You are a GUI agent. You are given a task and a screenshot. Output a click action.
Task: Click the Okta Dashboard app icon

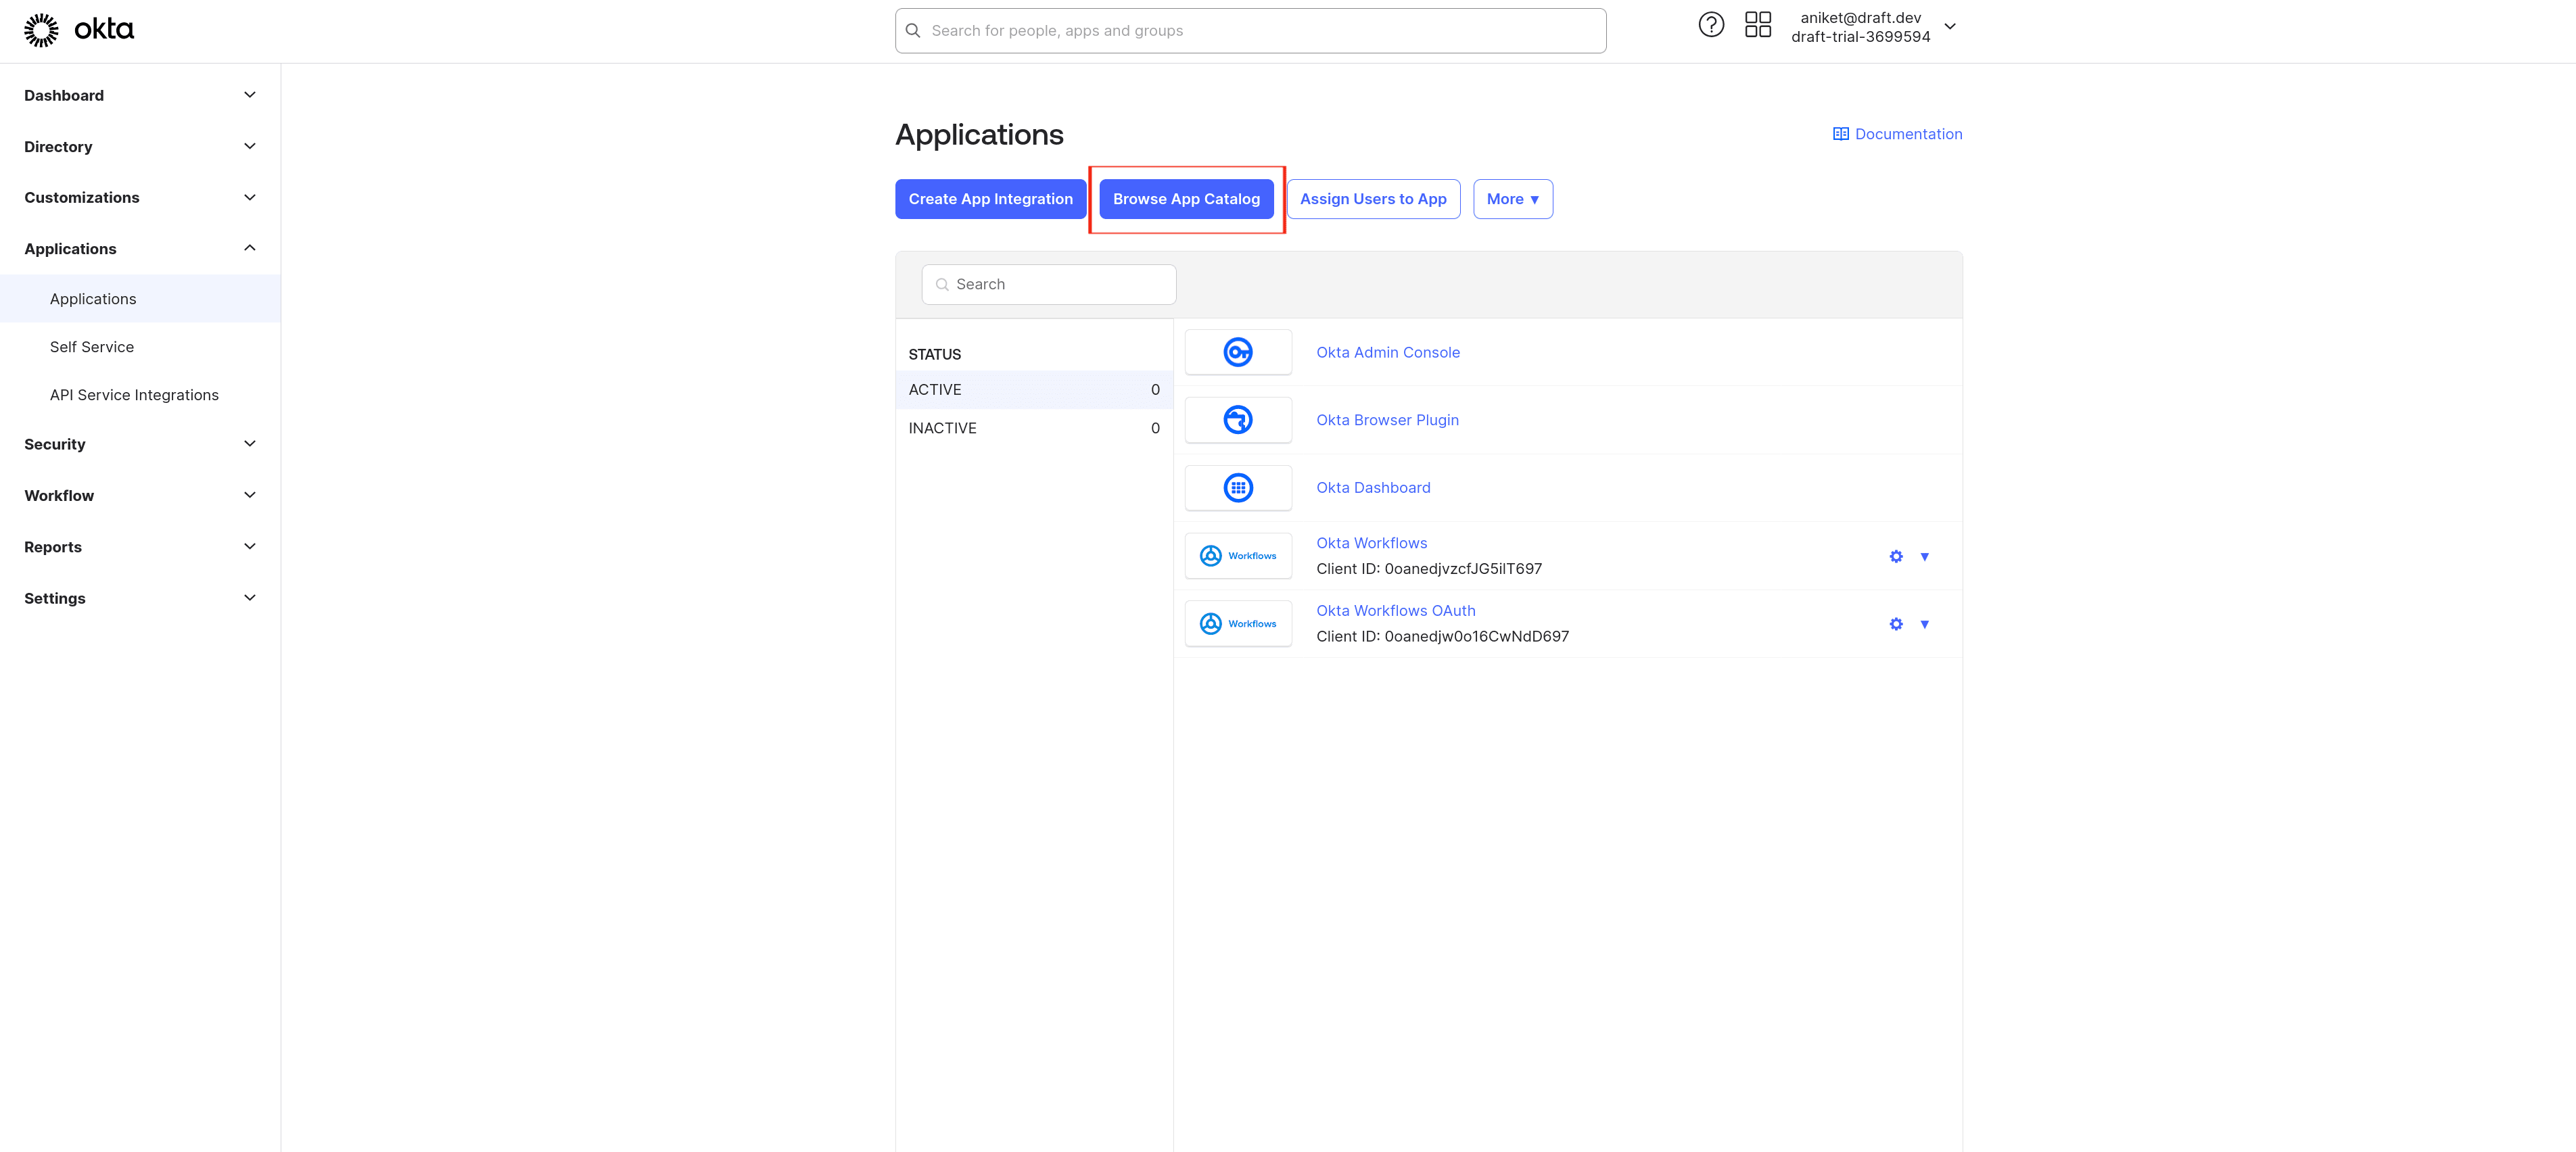click(x=1238, y=487)
